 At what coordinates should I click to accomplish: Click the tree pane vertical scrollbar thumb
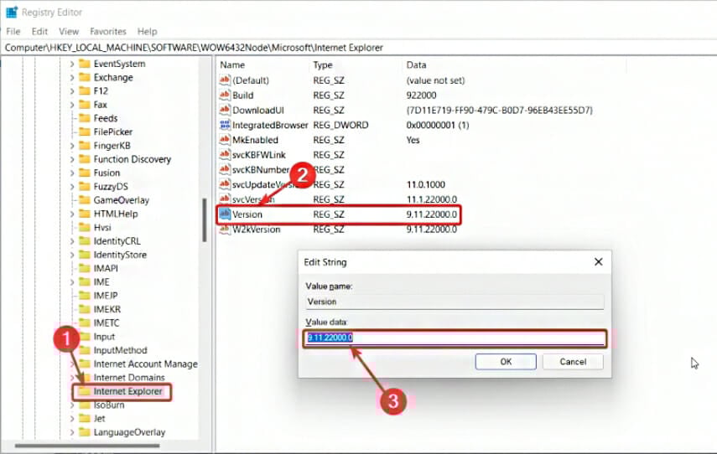coord(205,220)
